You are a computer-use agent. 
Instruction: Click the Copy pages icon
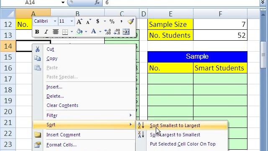point(37,58)
